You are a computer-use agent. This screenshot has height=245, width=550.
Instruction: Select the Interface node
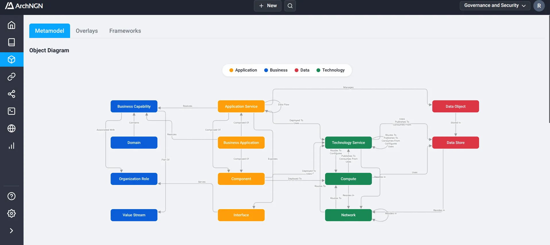(241, 215)
